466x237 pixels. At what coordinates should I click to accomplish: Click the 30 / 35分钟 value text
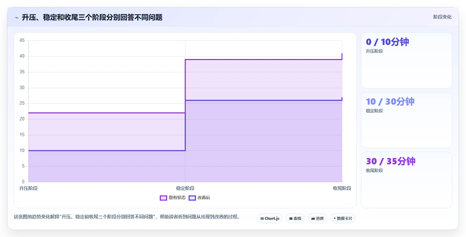click(390, 161)
